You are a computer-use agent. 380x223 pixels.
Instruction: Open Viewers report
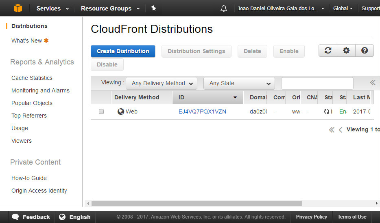[x=21, y=141]
